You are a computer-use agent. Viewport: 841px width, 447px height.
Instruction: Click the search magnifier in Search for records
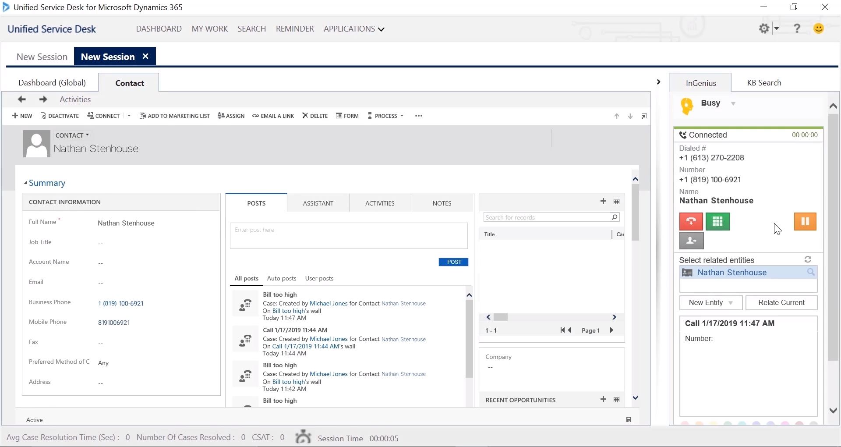615,217
